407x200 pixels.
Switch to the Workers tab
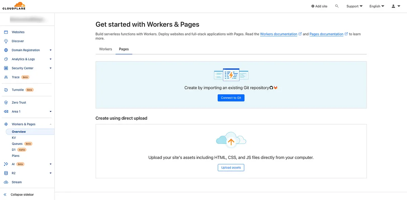(105, 49)
